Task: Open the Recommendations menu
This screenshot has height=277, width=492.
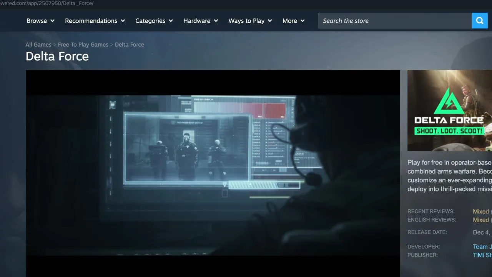Action: (x=95, y=21)
